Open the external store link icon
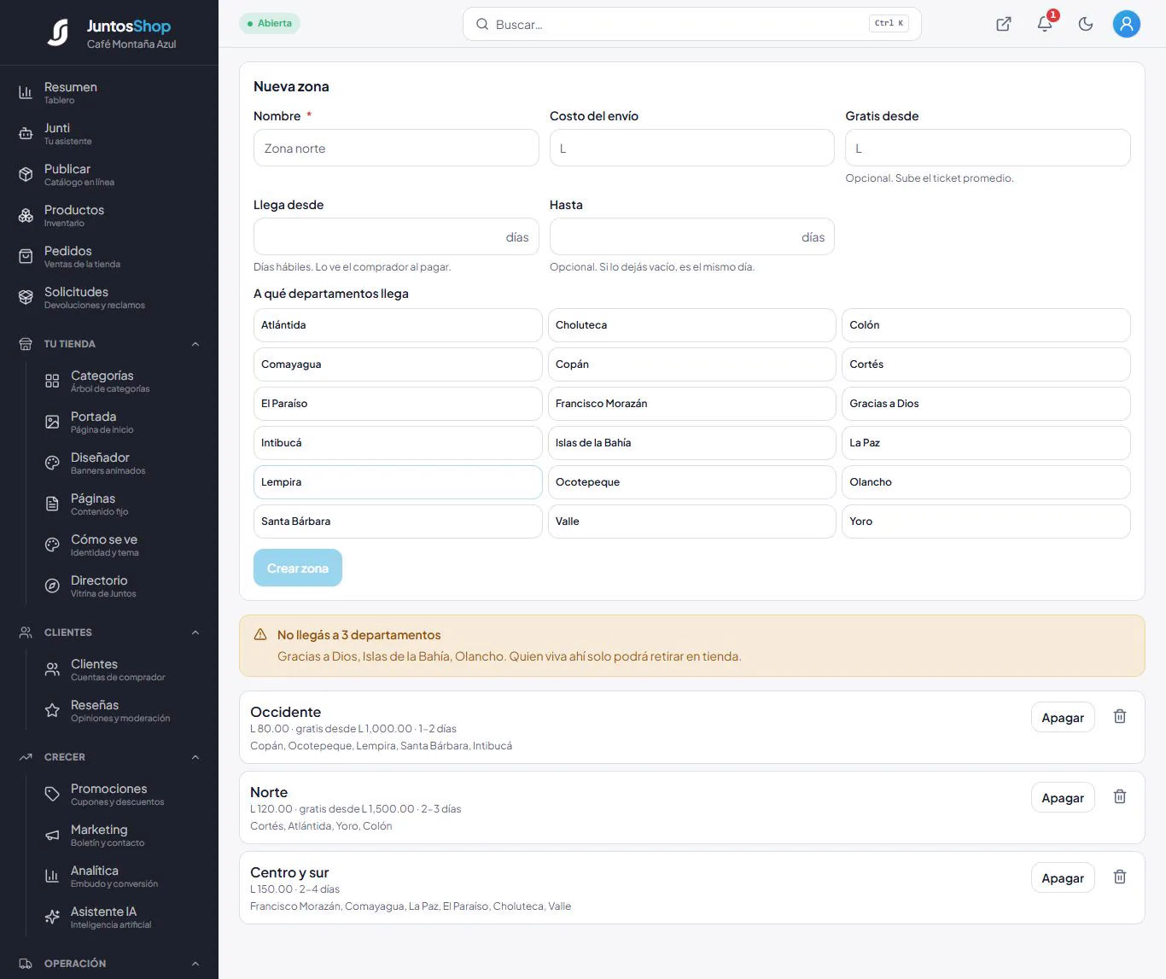Screen dimensions: 1166x979 (1004, 24)
